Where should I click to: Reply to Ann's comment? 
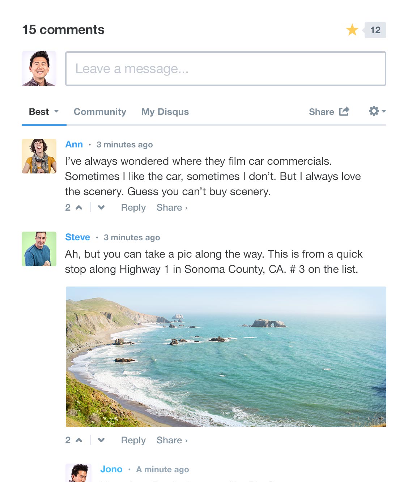[x=133, y=208]
